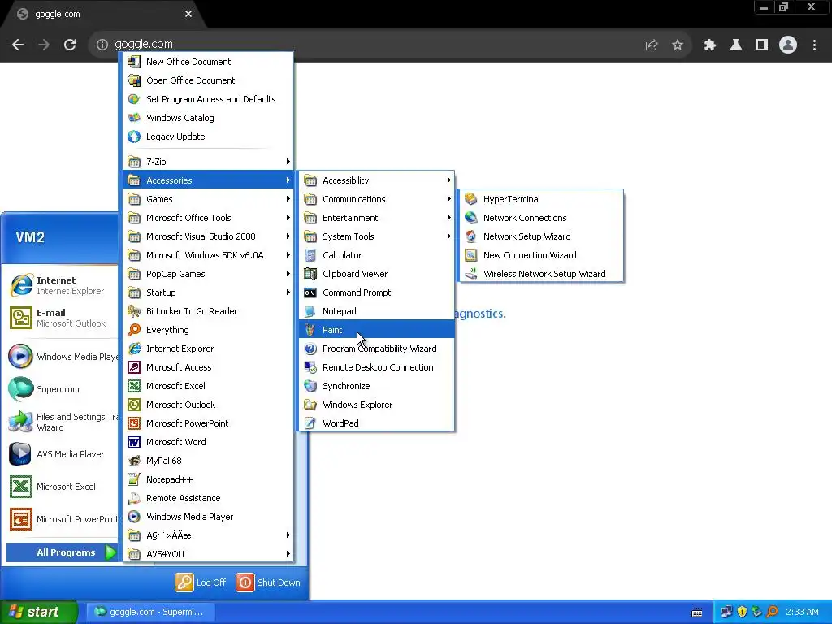Click New Connection Wizard icon

click(x=470, y=254)
